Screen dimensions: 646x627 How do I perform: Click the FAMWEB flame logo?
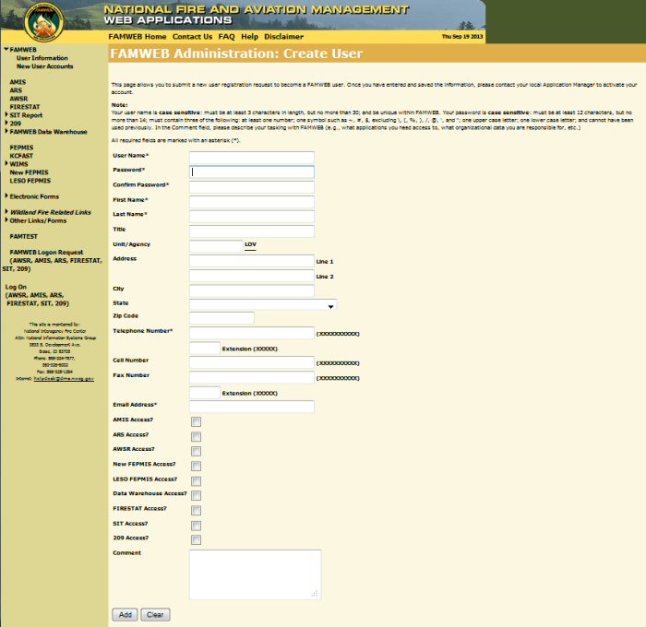click(44, 22)
